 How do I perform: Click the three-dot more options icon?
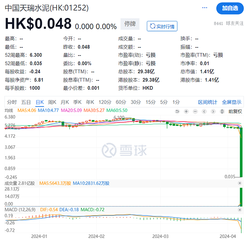tap(205, 8)
